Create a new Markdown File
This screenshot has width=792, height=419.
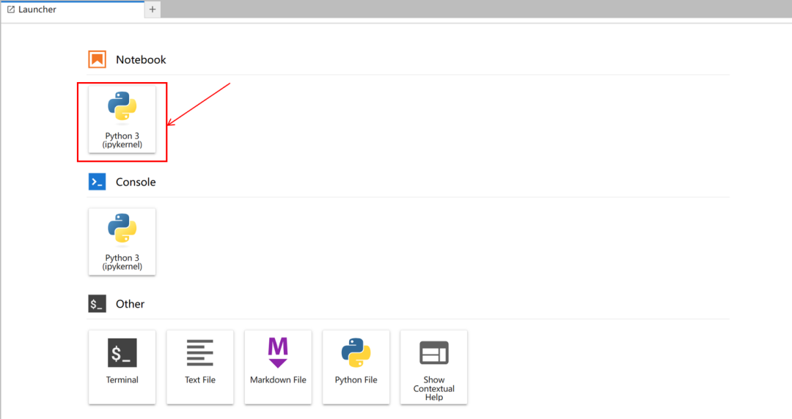point(278,367)
